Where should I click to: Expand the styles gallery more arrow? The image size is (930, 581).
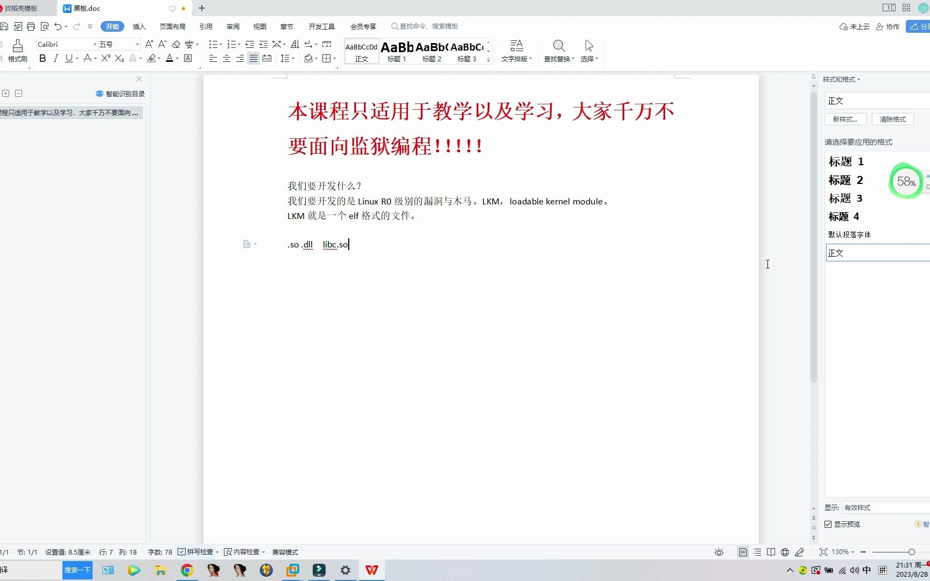point(488,60)
